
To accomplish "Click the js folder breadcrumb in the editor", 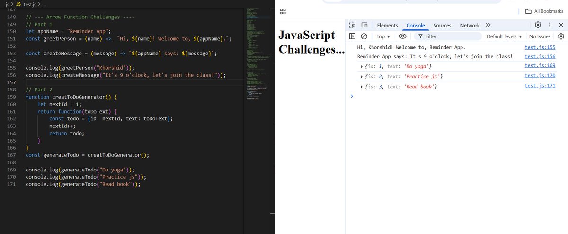I will 8,4.
